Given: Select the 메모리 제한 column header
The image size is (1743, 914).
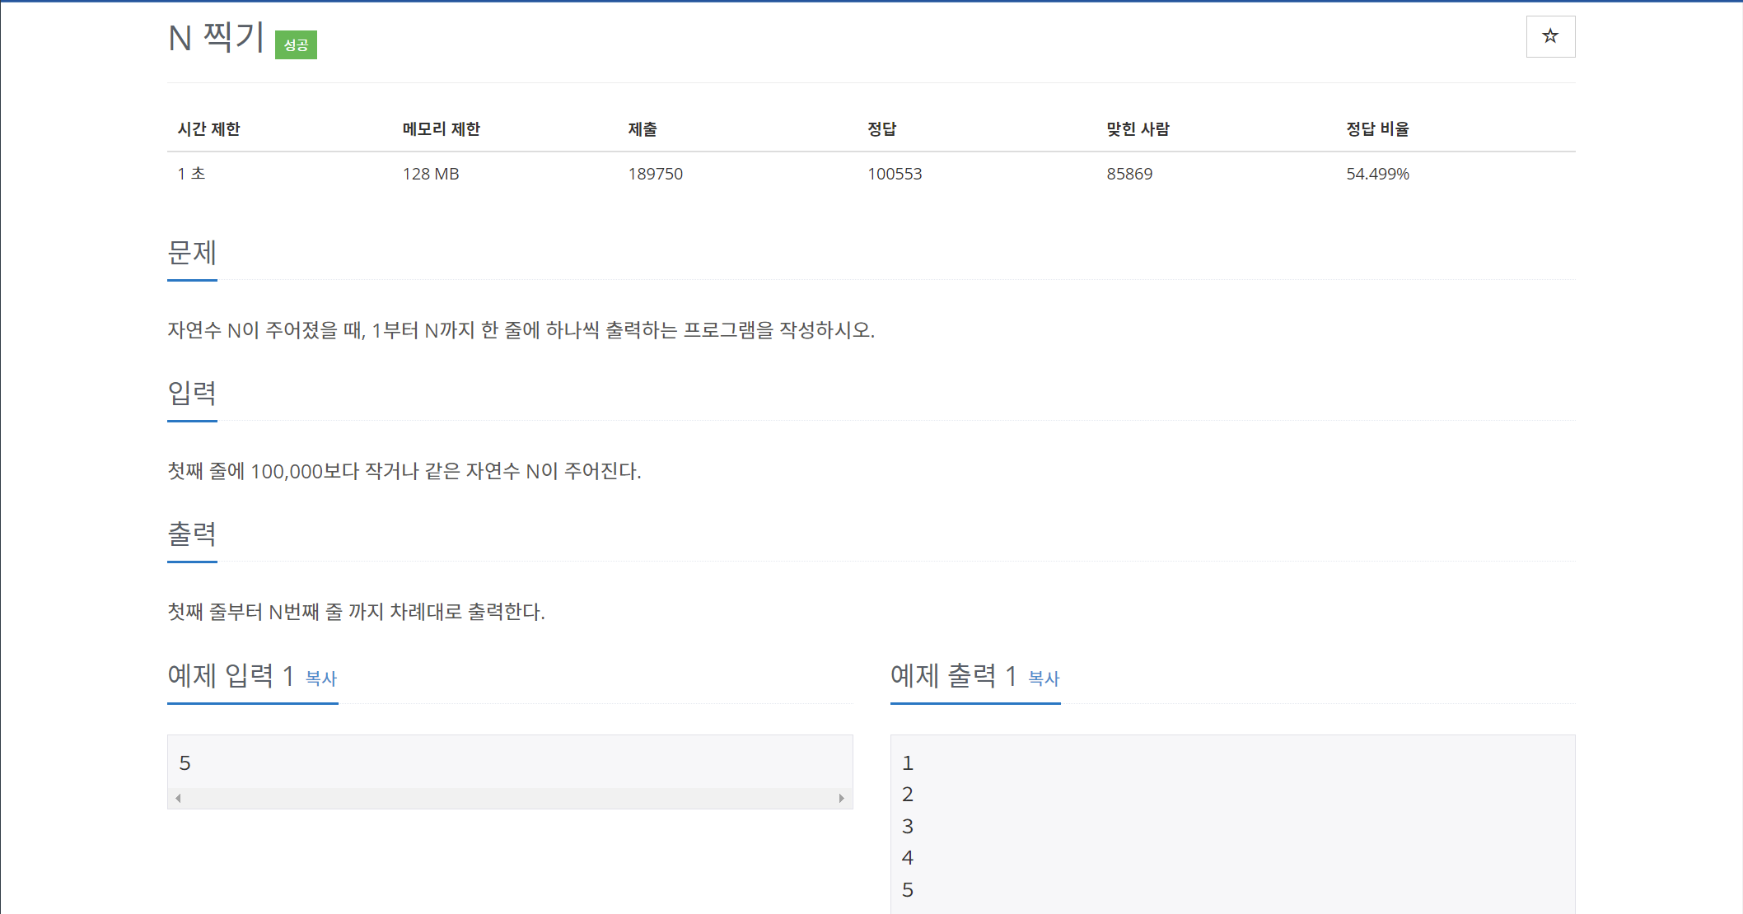Looking at the screenshot, I should pyautogui.click(x=441, y=129).
